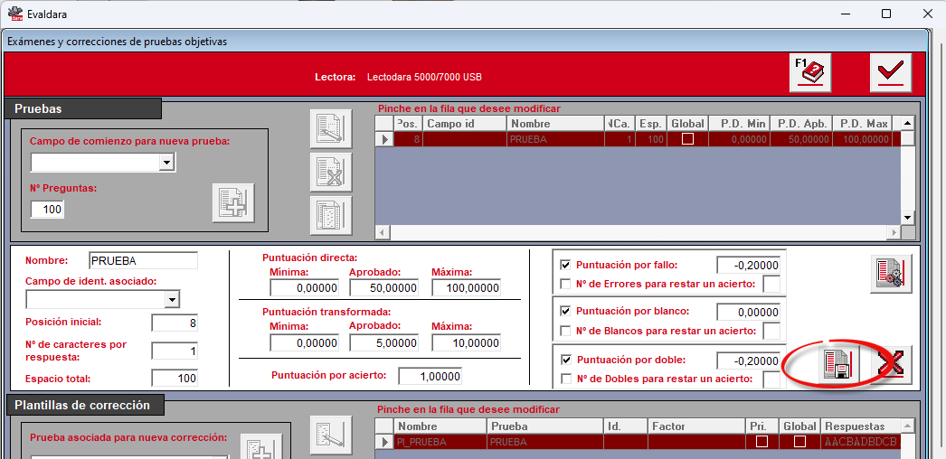
Task: Click the red checkmark accept button
Action: click(890, 73)
